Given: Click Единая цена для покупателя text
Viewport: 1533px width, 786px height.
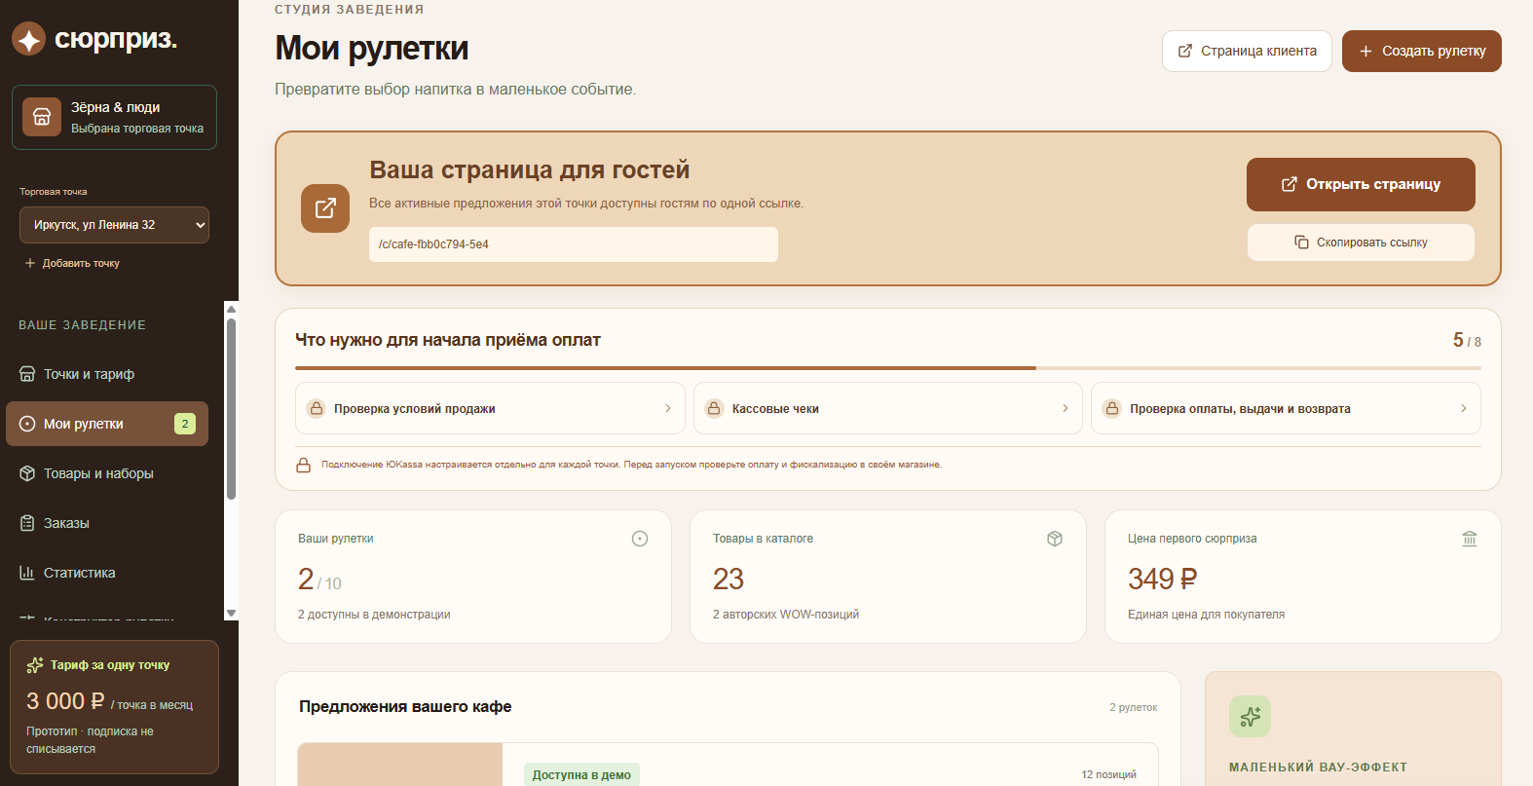Looking at the screenshot, I should click(x=1206, y=615).
